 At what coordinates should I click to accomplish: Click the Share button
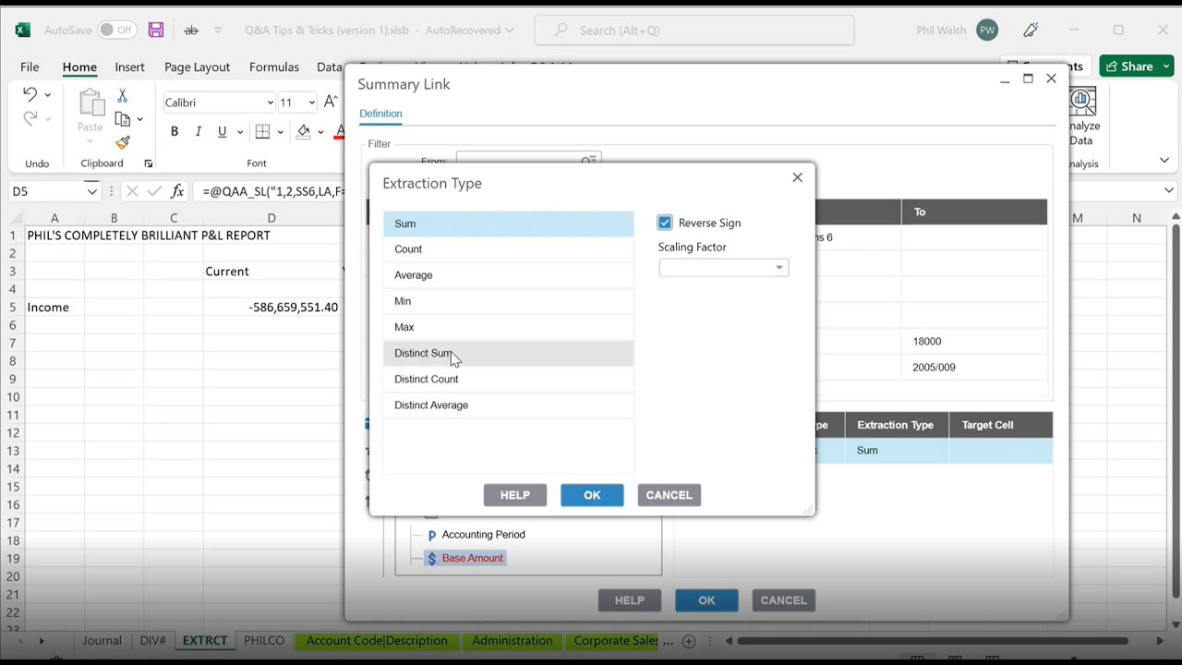pyautogui.click(x=1135, y=66)
